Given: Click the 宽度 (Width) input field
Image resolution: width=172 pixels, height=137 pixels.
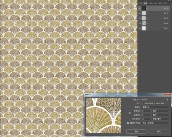Looking at the screenshot, I should point(146,111).
